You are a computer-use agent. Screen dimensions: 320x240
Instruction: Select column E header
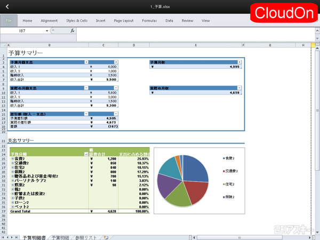[x=196, y=45]
